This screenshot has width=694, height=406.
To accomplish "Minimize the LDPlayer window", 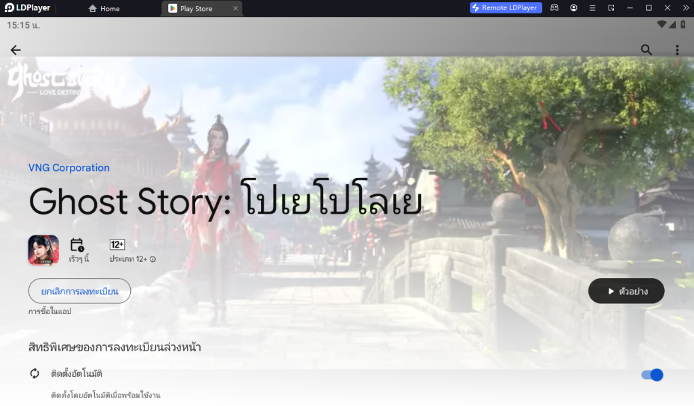I will click(x=630, y=8).
